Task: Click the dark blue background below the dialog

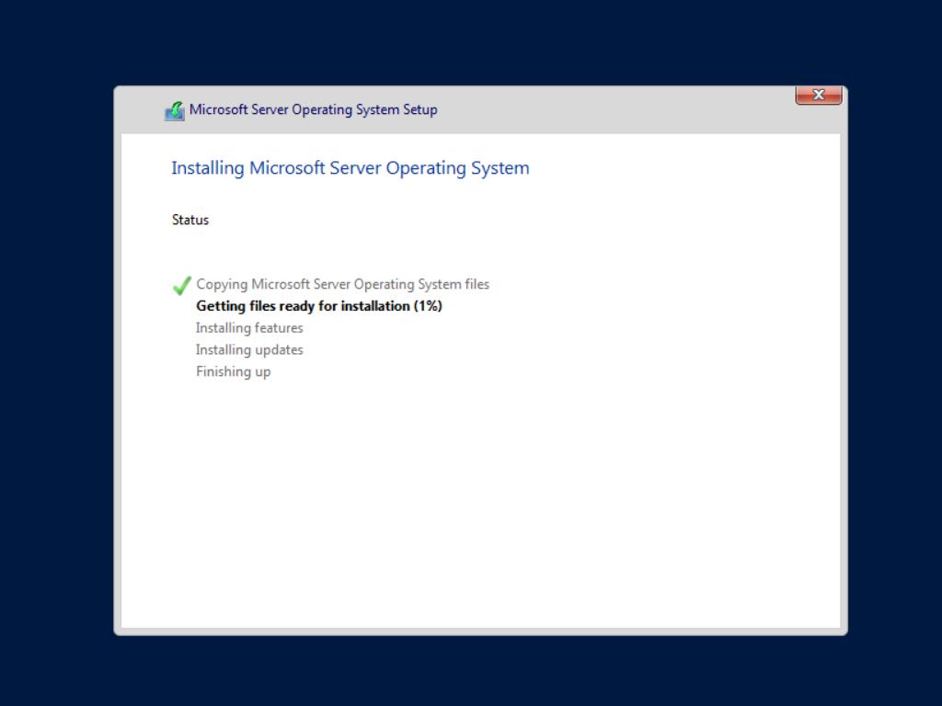Action: [471, 671]
